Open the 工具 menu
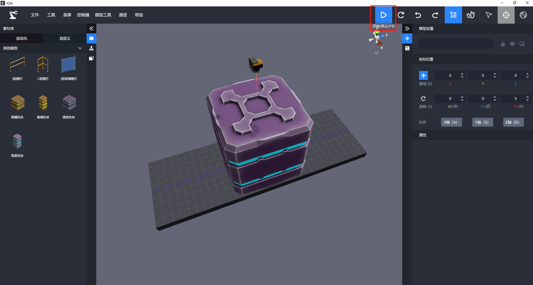This screenshot has width=533, height=285. tap(51, 15)
